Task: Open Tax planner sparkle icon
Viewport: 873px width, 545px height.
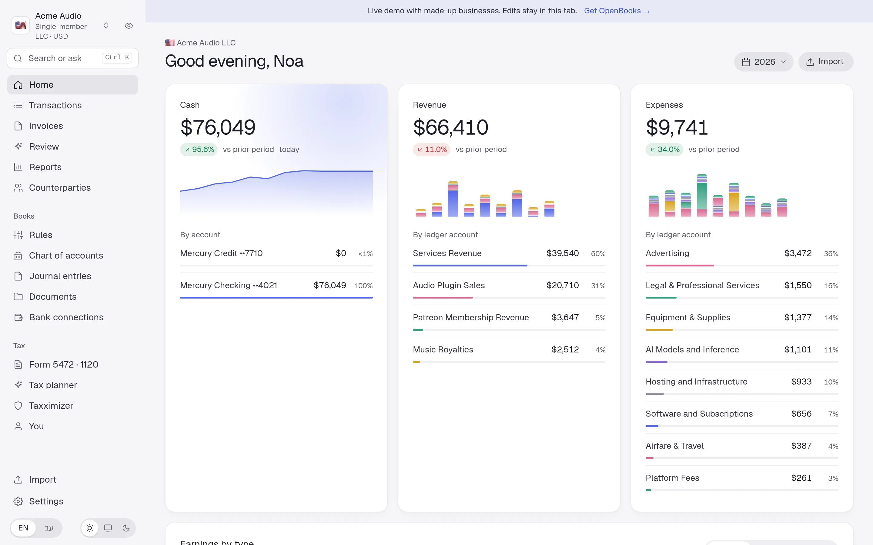Action: point(18,385)
